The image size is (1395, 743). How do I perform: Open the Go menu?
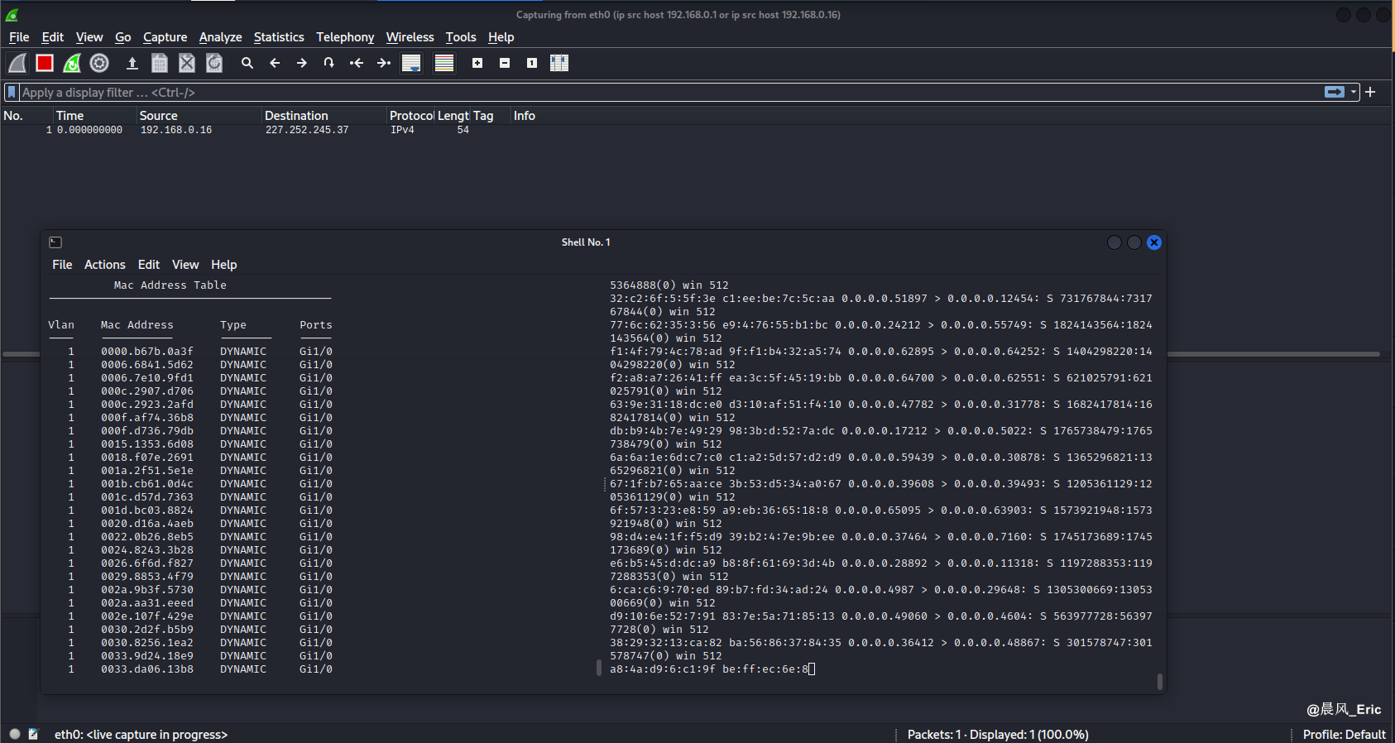[x=123, y=37]
